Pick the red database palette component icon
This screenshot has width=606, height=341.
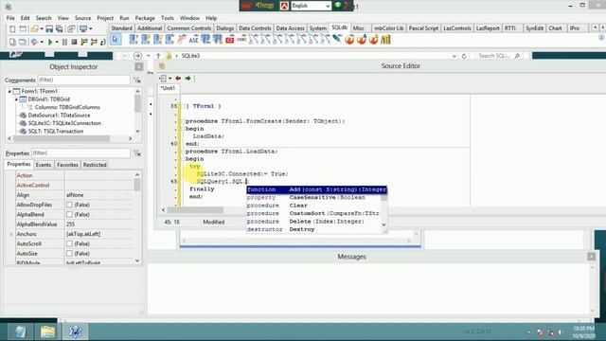(230, 40)
